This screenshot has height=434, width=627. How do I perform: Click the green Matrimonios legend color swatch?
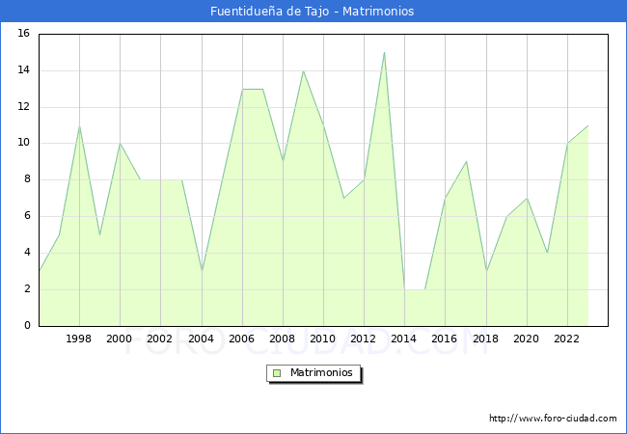click(276, 373)
